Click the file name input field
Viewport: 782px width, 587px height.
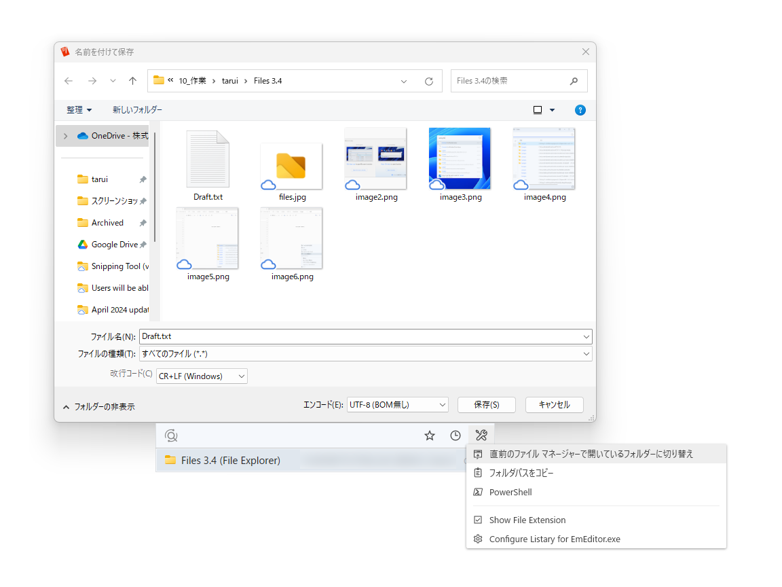tap(360, 336)
